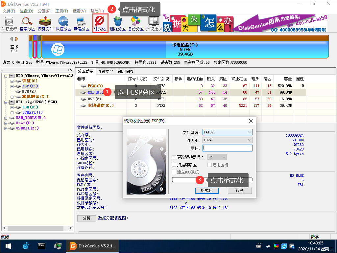Select MSR(2) in the disk tree
The image size is (337, 253).
(29, 91)
